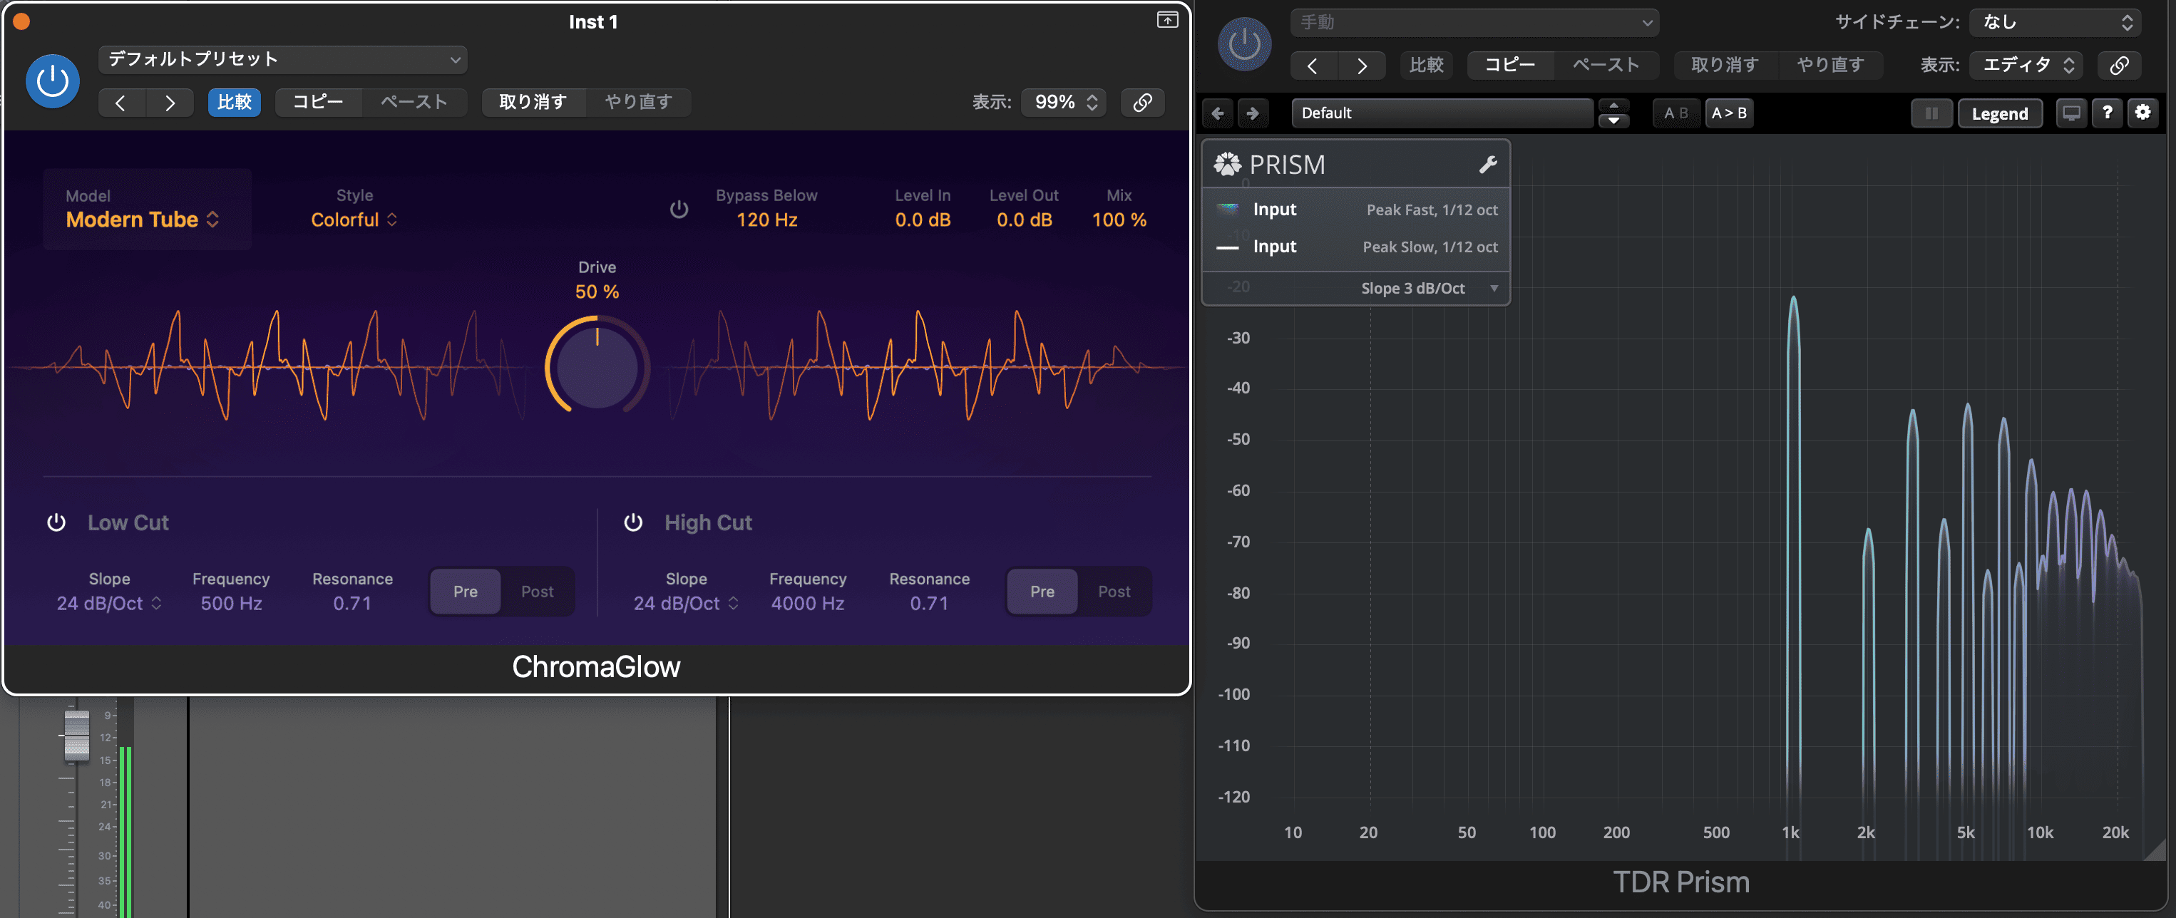
Task: Select Post for the Low Cut filter
Action: tap(538, 591)
